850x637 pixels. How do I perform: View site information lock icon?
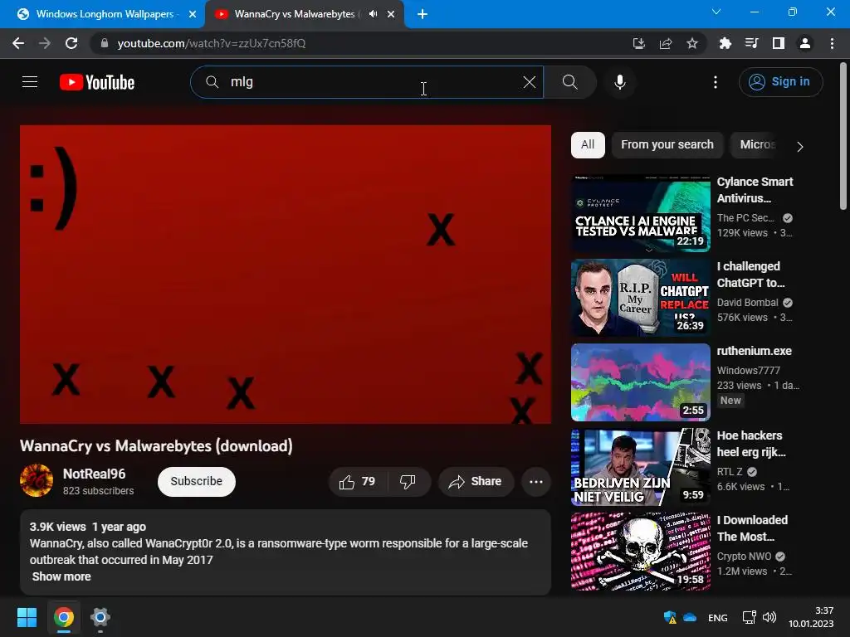(x=105, y=43)
